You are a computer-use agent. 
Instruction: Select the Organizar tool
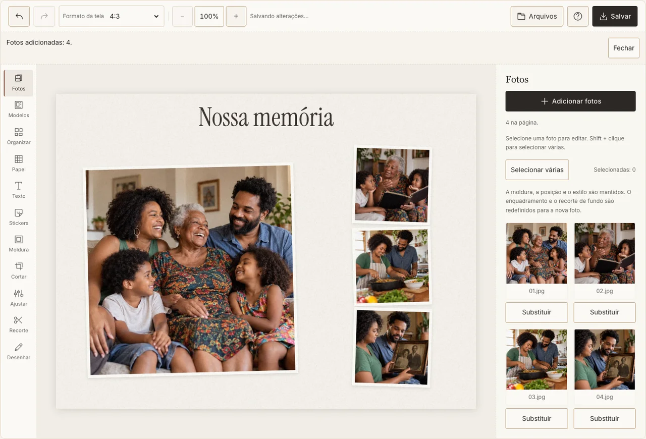[x=19, y=137]
